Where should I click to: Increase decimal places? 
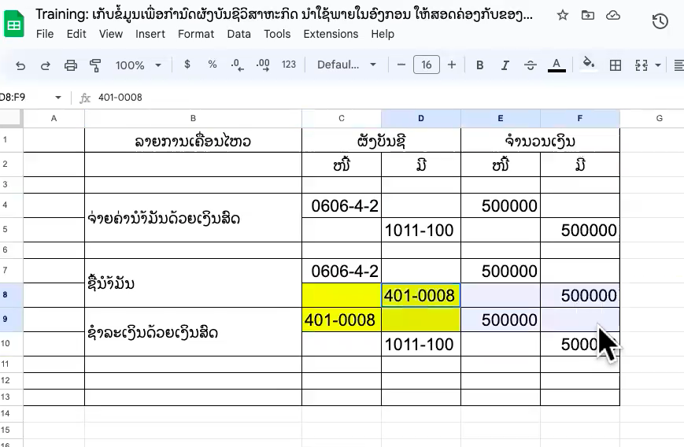[263, 65]
